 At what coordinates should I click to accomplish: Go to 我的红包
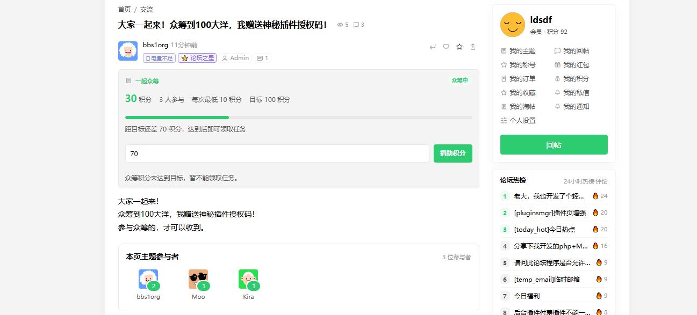(572, 65)
